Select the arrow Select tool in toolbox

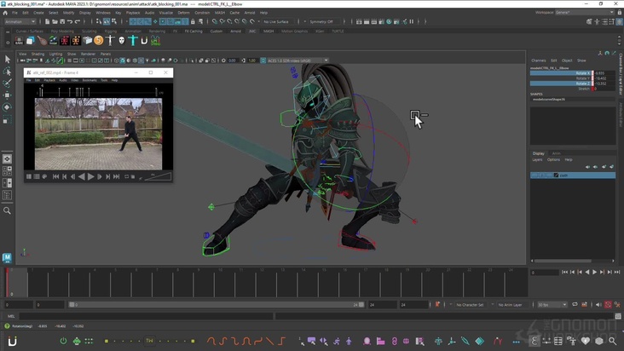tap(8, 60)
